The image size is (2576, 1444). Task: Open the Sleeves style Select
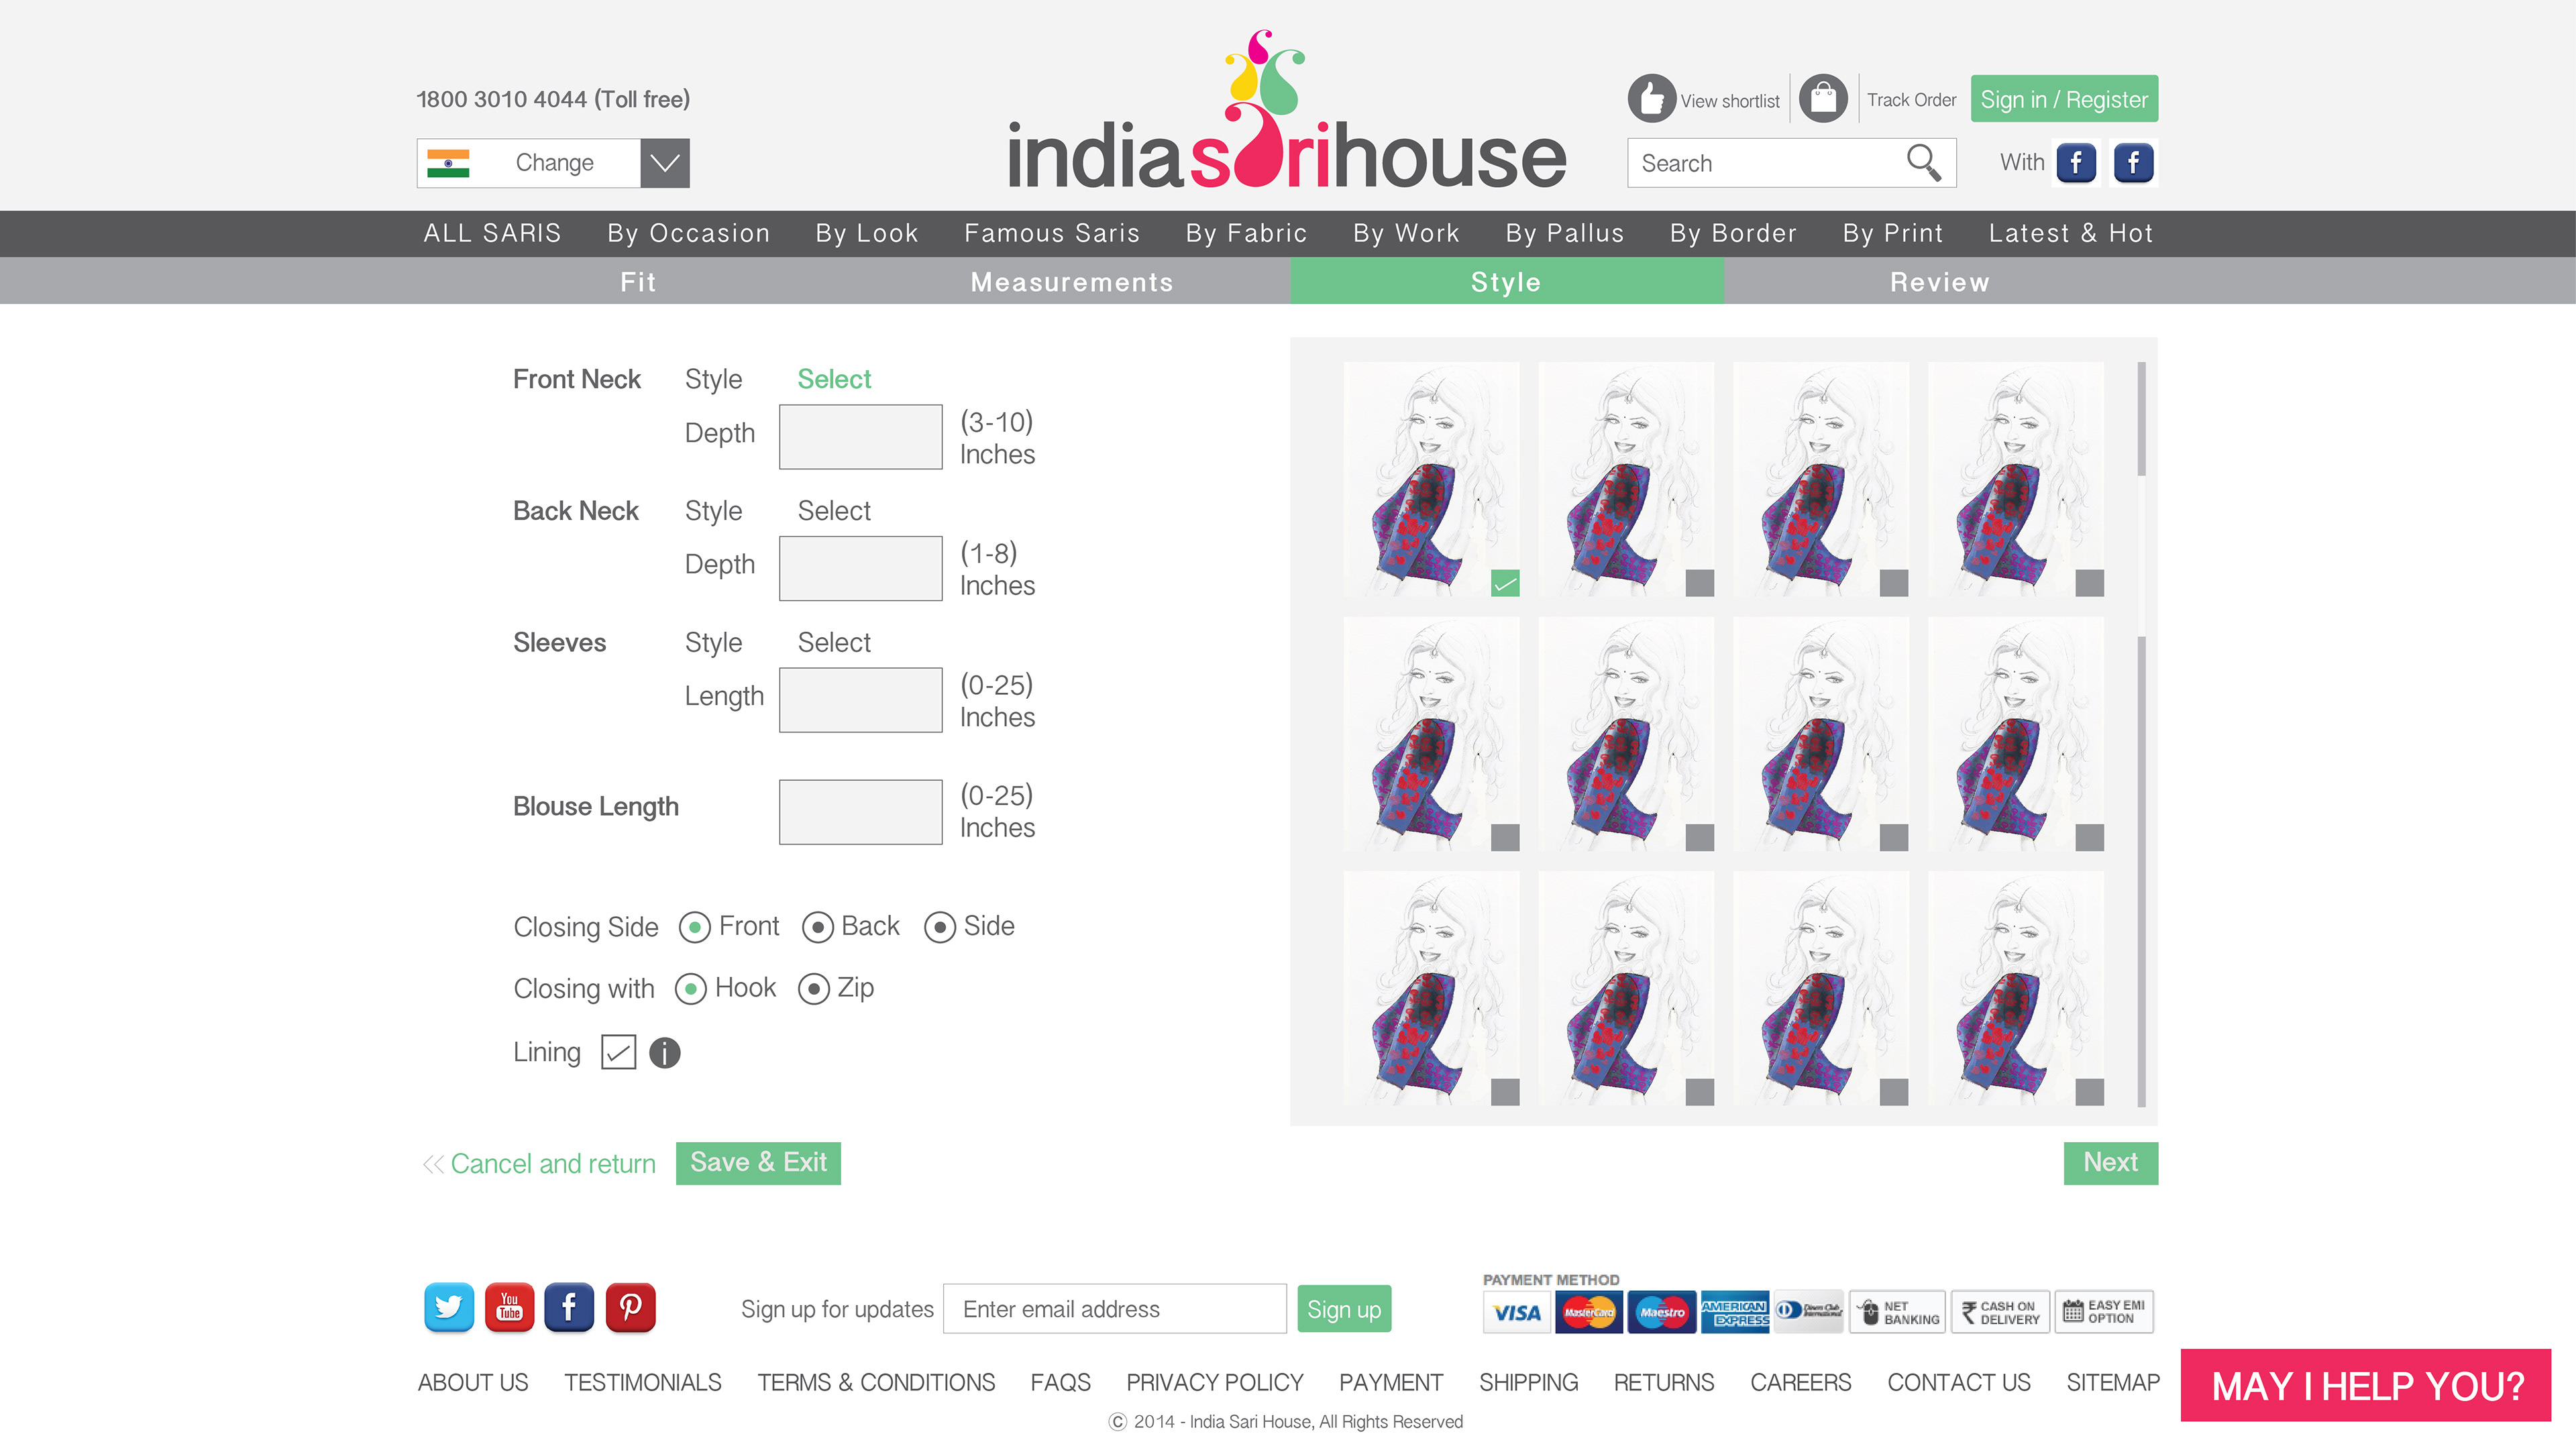[x=834, y=642]
